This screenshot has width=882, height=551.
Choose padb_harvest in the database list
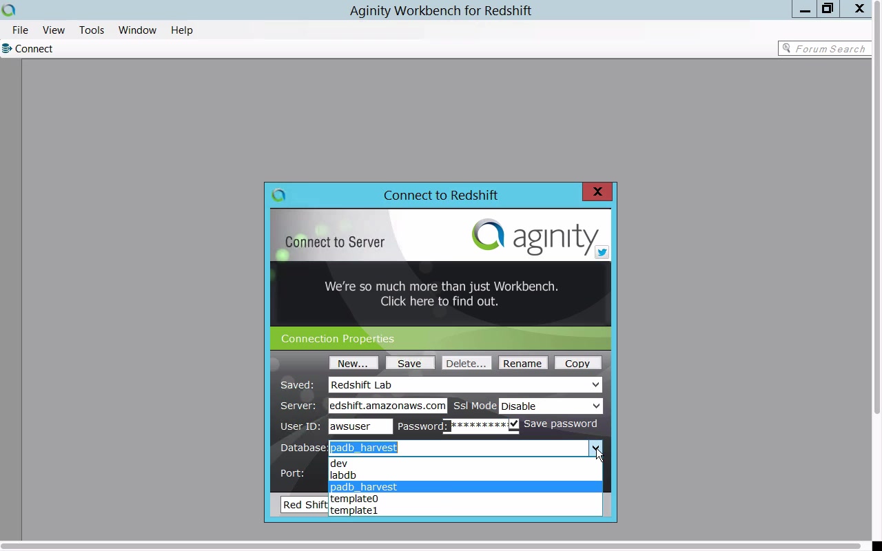(x=465, y=487)
